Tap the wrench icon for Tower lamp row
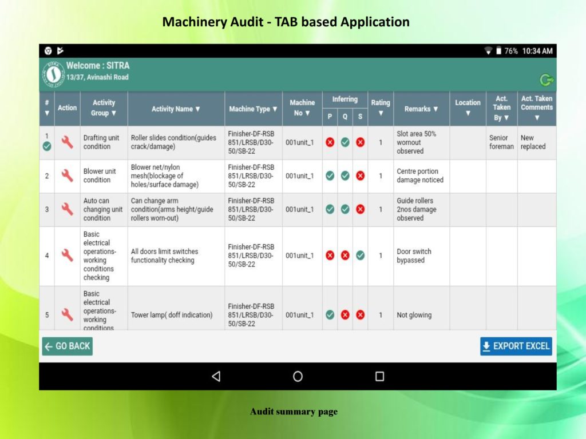 click(68, 315)
